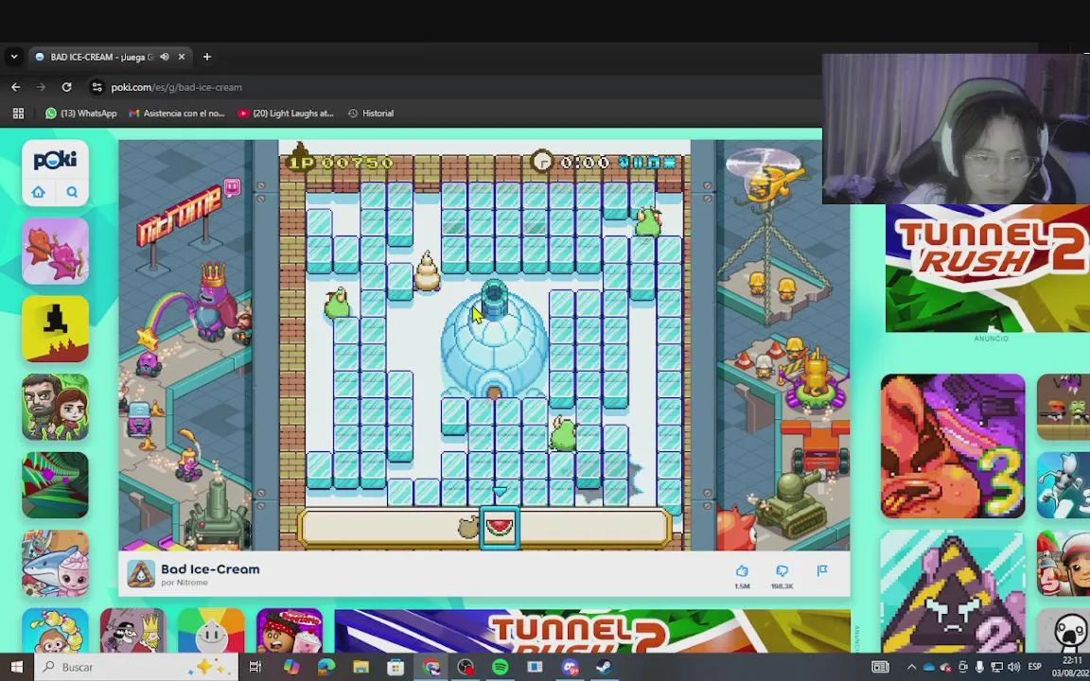Open the Papa's chef girl game thumbnail

click(x=290, y=630)
